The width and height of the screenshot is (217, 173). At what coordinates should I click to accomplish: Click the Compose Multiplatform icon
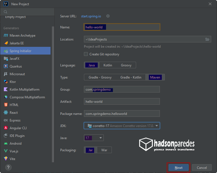(6, 97)
